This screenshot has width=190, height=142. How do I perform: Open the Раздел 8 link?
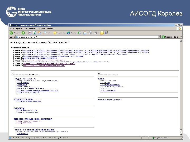pos(49,64)
